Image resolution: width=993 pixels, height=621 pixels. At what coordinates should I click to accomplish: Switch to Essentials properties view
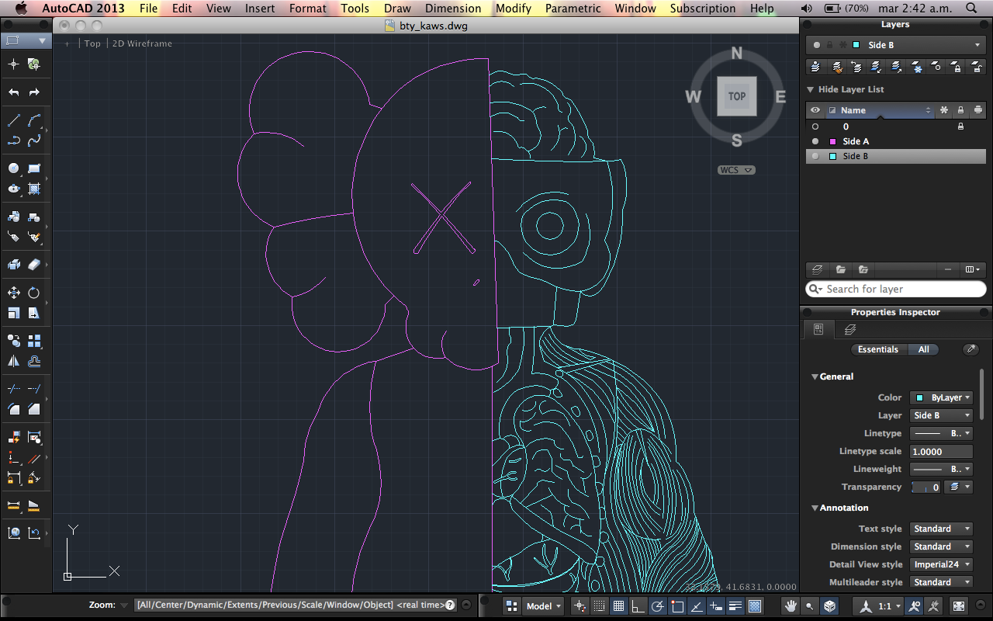pyautogui.click(x=878, y=349)
